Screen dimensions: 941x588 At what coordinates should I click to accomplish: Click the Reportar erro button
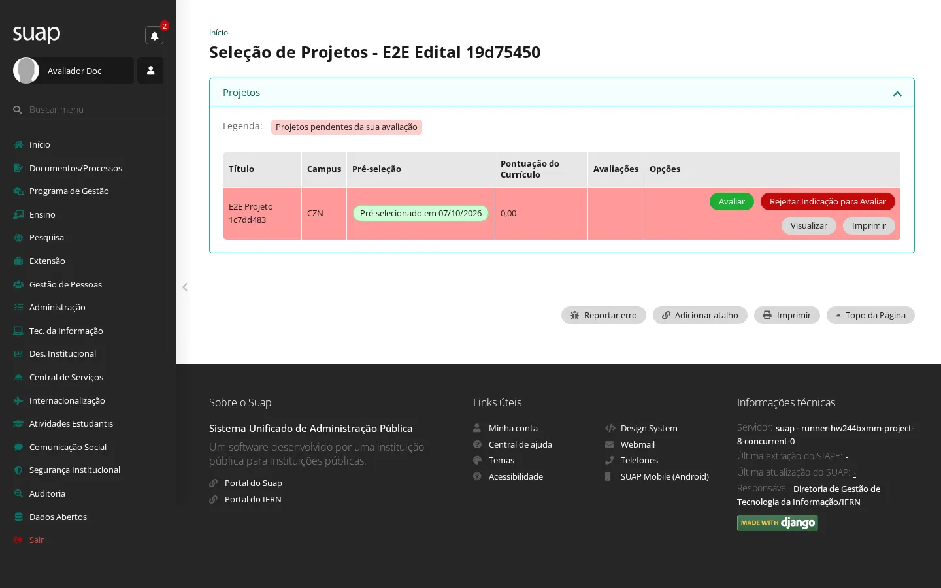[x=604, y=315]
